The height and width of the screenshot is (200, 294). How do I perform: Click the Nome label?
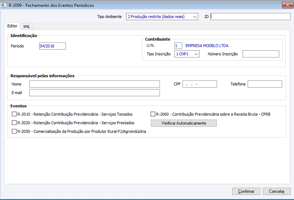pyautogui.click(x=16, y=84)
